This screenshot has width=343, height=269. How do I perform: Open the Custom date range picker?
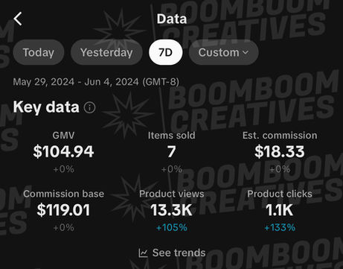223,52
